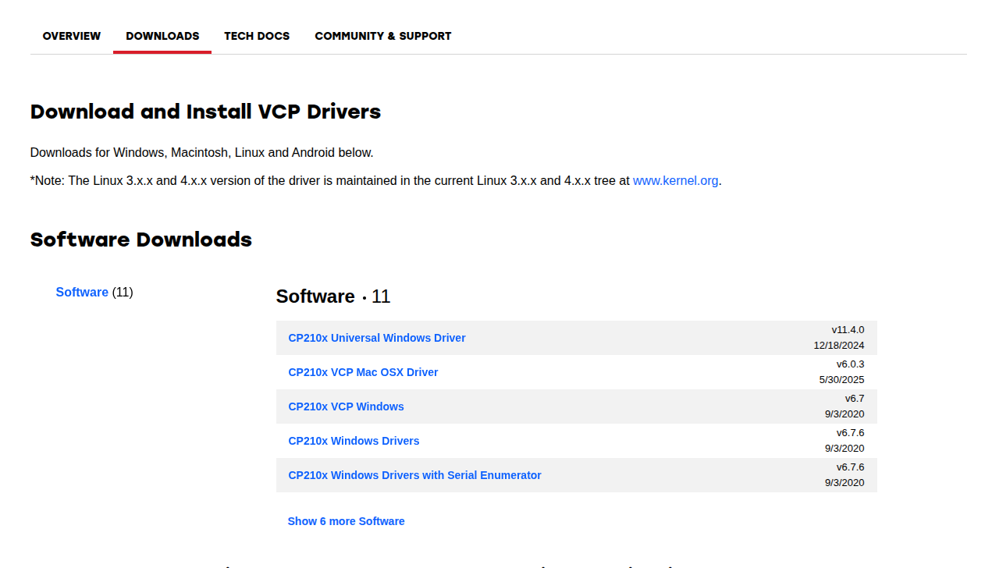This screenshot has height=568, width=992.
Task: Download Windows Drivers with Serial Enumerator
Action: (414, 475)
